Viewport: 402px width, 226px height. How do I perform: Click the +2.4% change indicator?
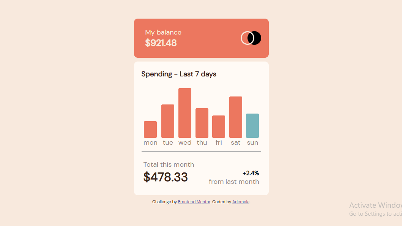coord(251,173)
